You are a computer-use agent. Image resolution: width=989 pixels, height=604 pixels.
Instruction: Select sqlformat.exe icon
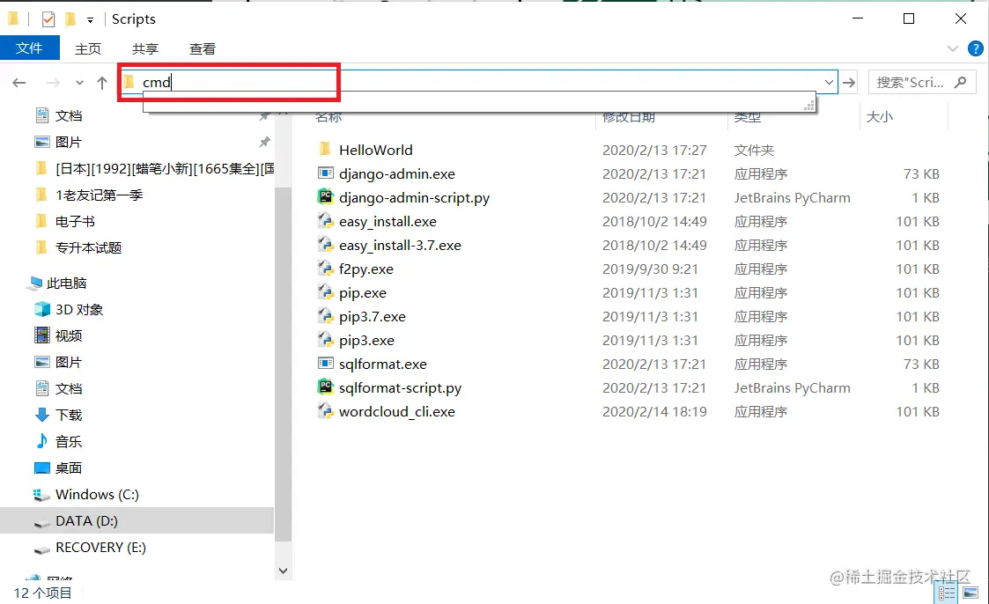325,363
